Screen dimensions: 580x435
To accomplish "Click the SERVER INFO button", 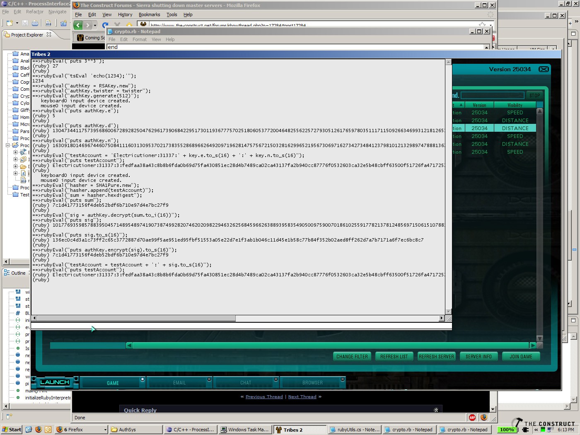I will click(x=479, y=356).
